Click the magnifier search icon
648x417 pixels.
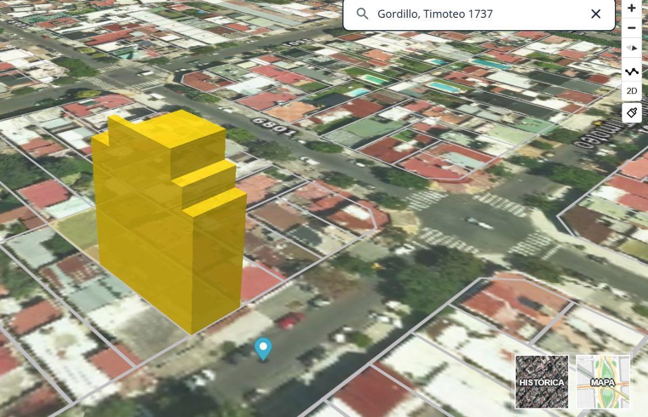362,14
